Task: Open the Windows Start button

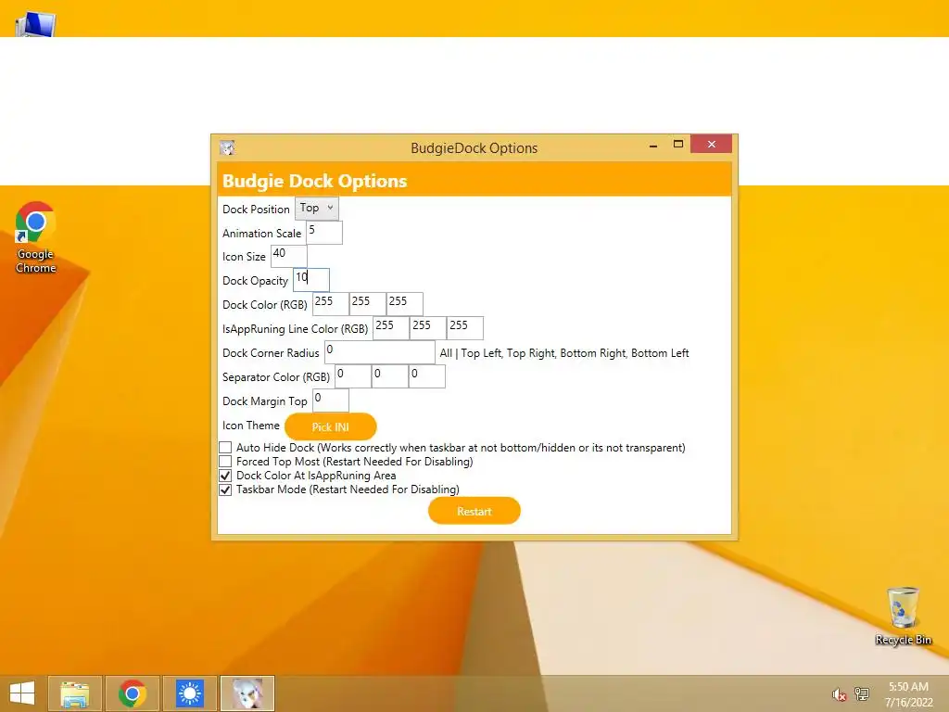Action: (x=22, y=693)
